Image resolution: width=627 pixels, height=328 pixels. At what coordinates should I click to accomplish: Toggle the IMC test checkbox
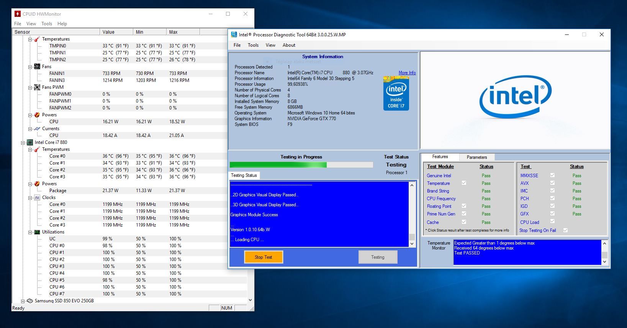point(552,191)
